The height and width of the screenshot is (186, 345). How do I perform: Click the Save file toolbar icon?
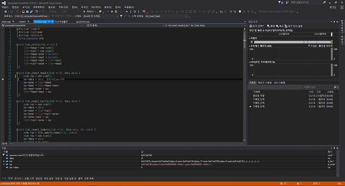click(x=27, y=11)
